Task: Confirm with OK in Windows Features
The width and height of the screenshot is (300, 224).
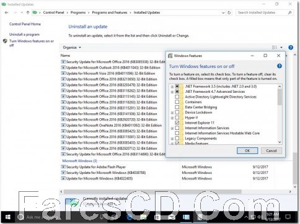Action: 247,150
